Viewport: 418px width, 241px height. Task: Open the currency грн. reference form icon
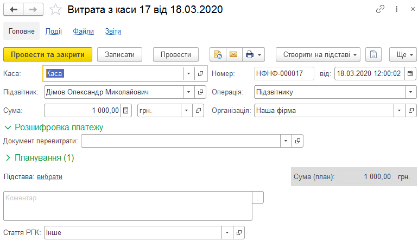[x=198, y=110]
